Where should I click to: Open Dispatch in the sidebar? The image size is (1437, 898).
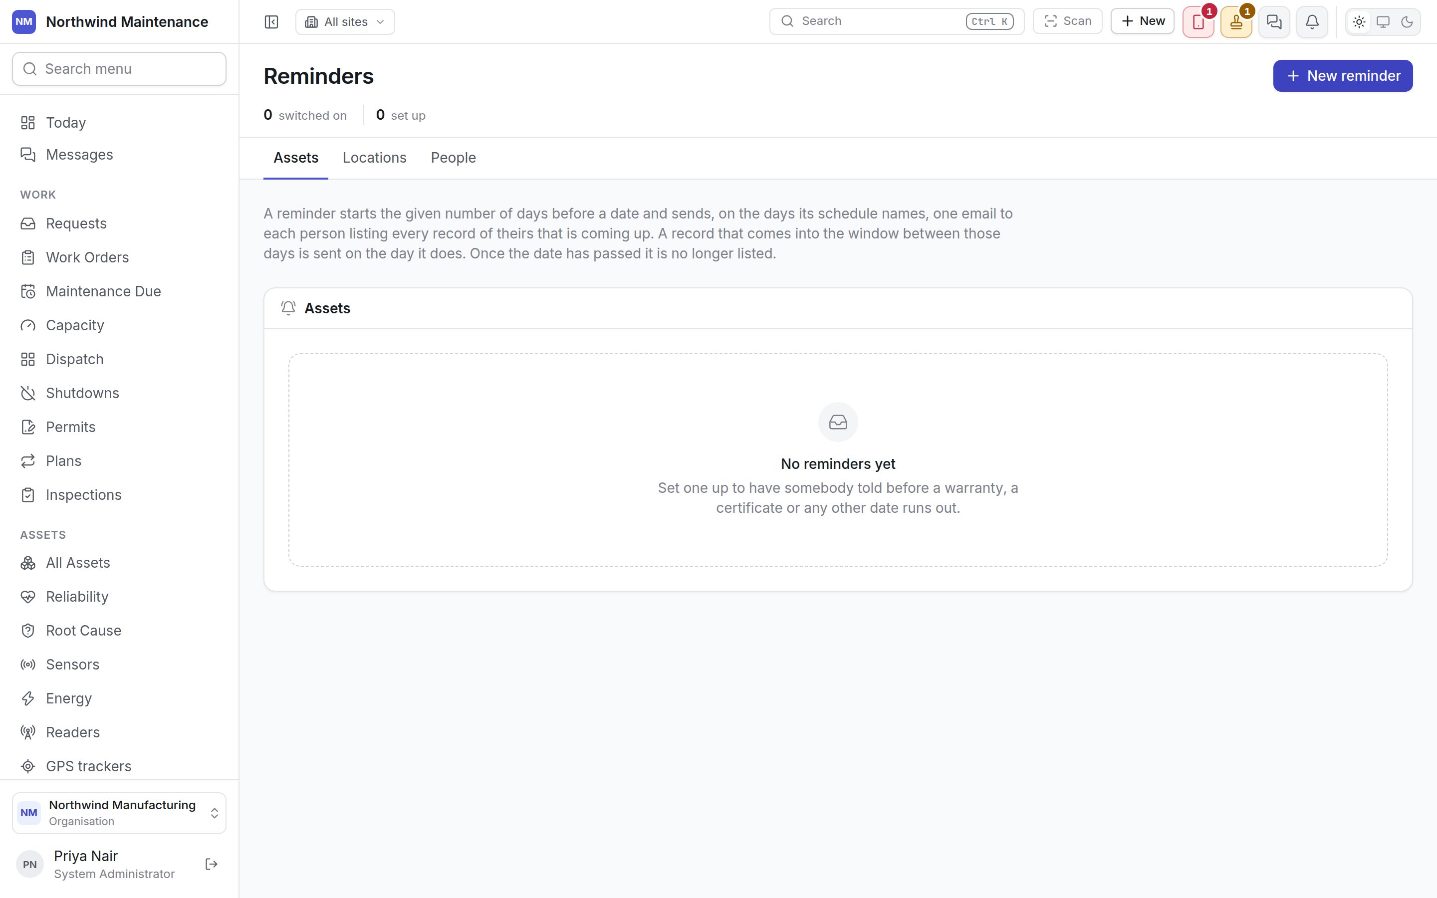pos(119,359)
